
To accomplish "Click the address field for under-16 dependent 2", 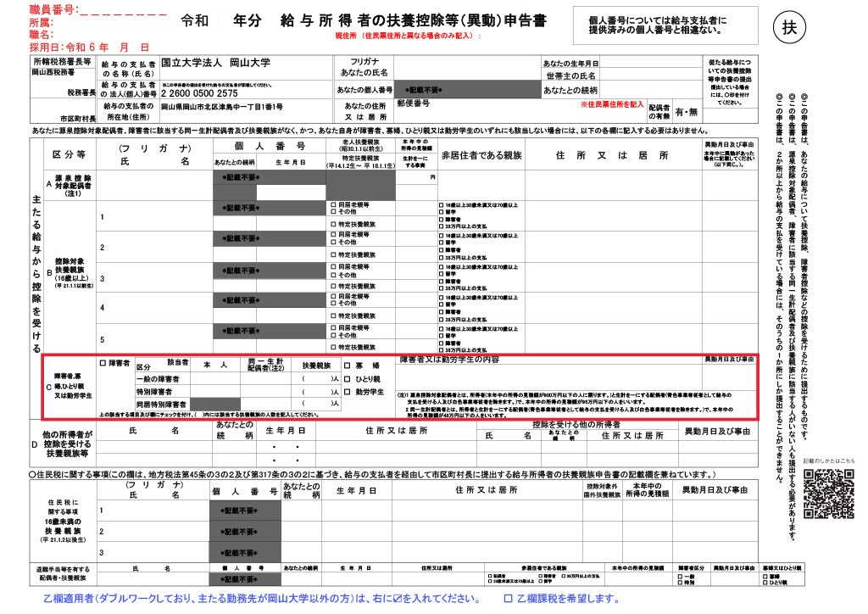I will click(x=486, y=531).
